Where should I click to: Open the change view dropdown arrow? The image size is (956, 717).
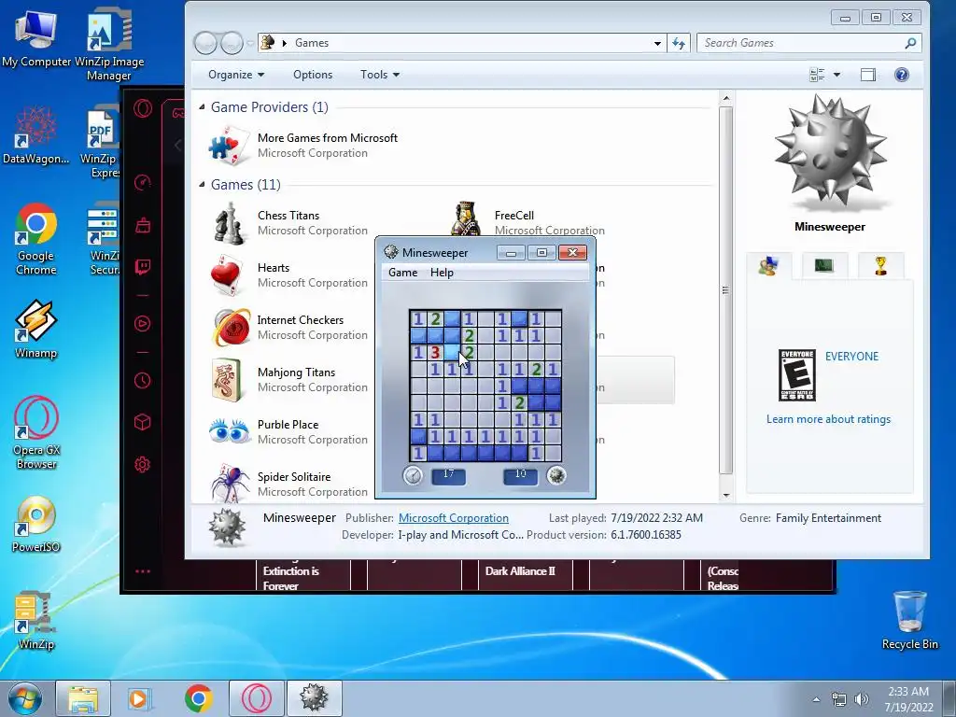pos(836,75)
